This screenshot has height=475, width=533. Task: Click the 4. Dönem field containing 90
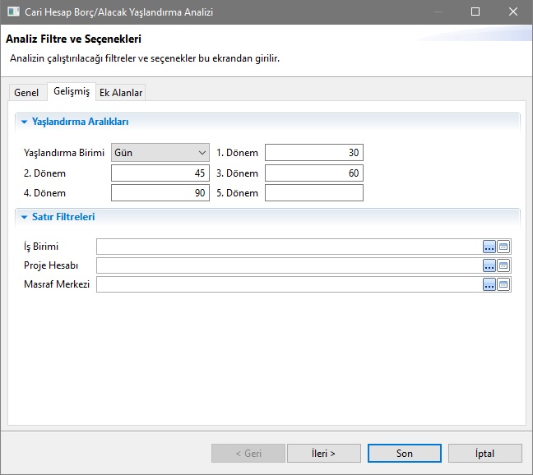coord(160,193)
